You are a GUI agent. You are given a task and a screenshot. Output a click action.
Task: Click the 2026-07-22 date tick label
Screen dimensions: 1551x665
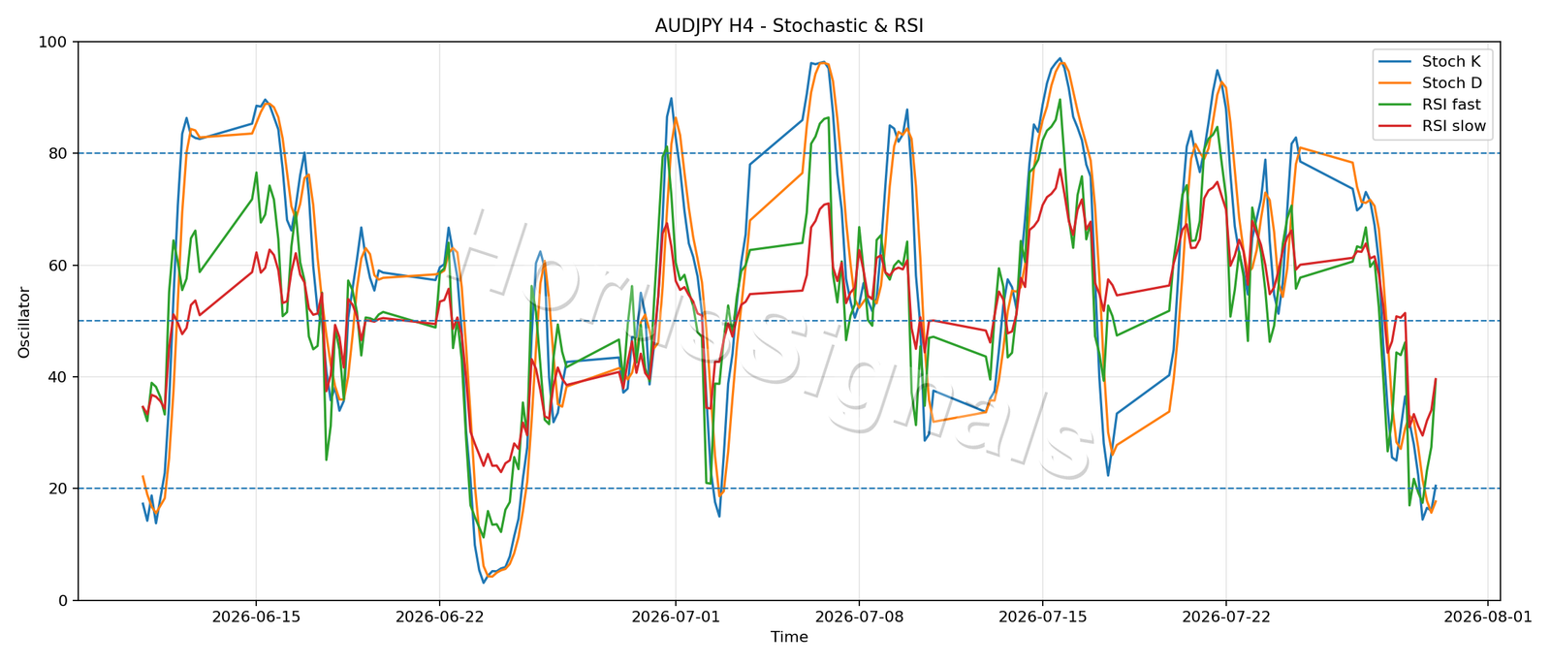point(1225,616)
